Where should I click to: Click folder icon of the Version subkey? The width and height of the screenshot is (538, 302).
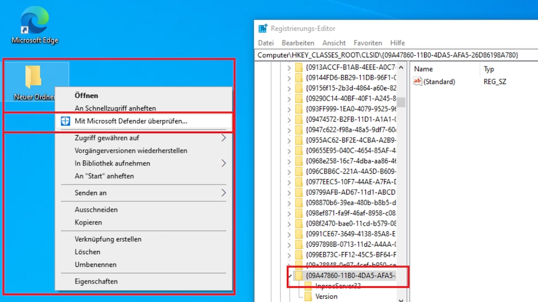click(308, 296)
